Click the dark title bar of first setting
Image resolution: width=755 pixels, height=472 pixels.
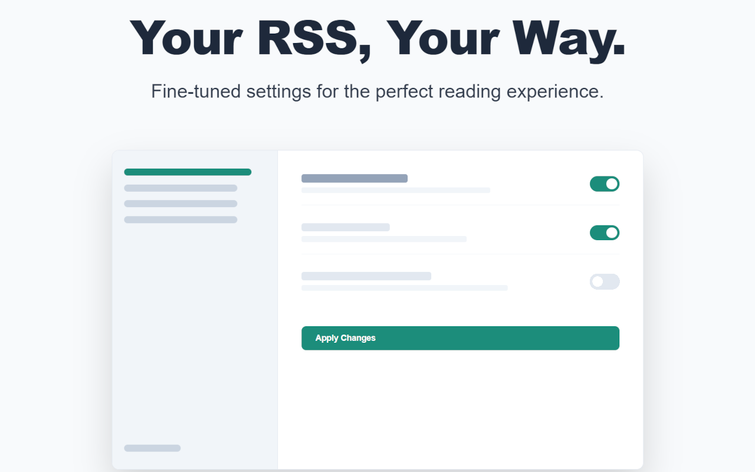point(354,178)
